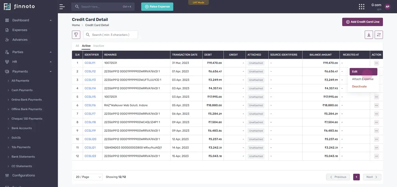Open CC Statements submenu

[22, 166]
